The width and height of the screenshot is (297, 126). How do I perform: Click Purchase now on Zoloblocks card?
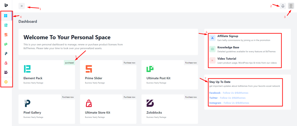pyautogui.click(x=191, y=97)
